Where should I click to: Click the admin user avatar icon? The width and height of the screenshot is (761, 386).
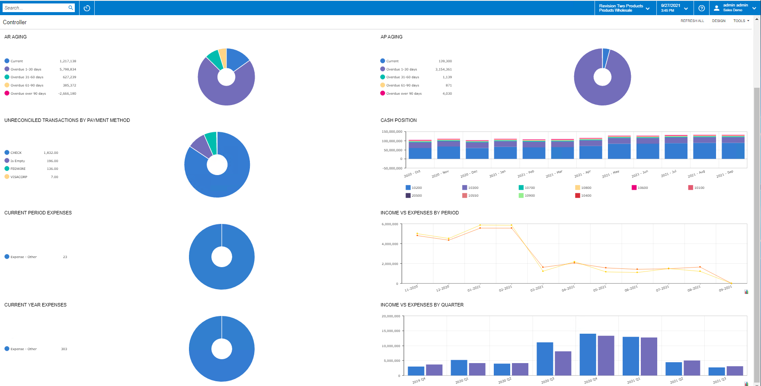716,8
